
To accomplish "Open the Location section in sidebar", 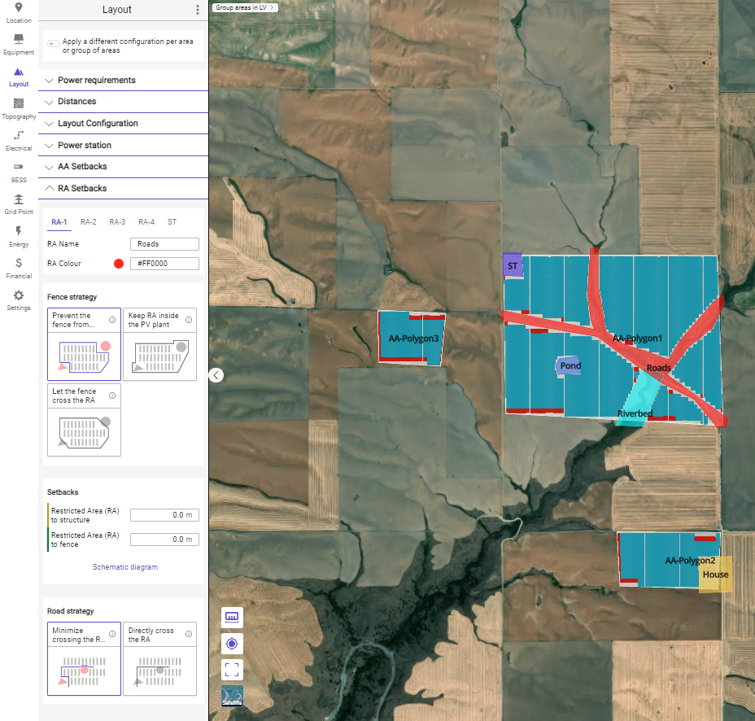I will pos(18,13).
